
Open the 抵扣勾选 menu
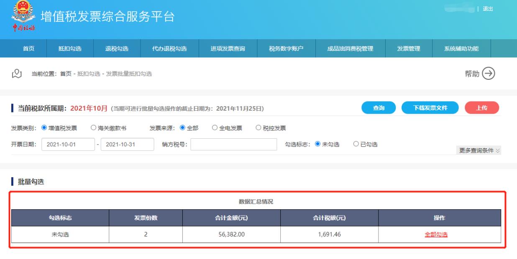click(x=70, y=49)
